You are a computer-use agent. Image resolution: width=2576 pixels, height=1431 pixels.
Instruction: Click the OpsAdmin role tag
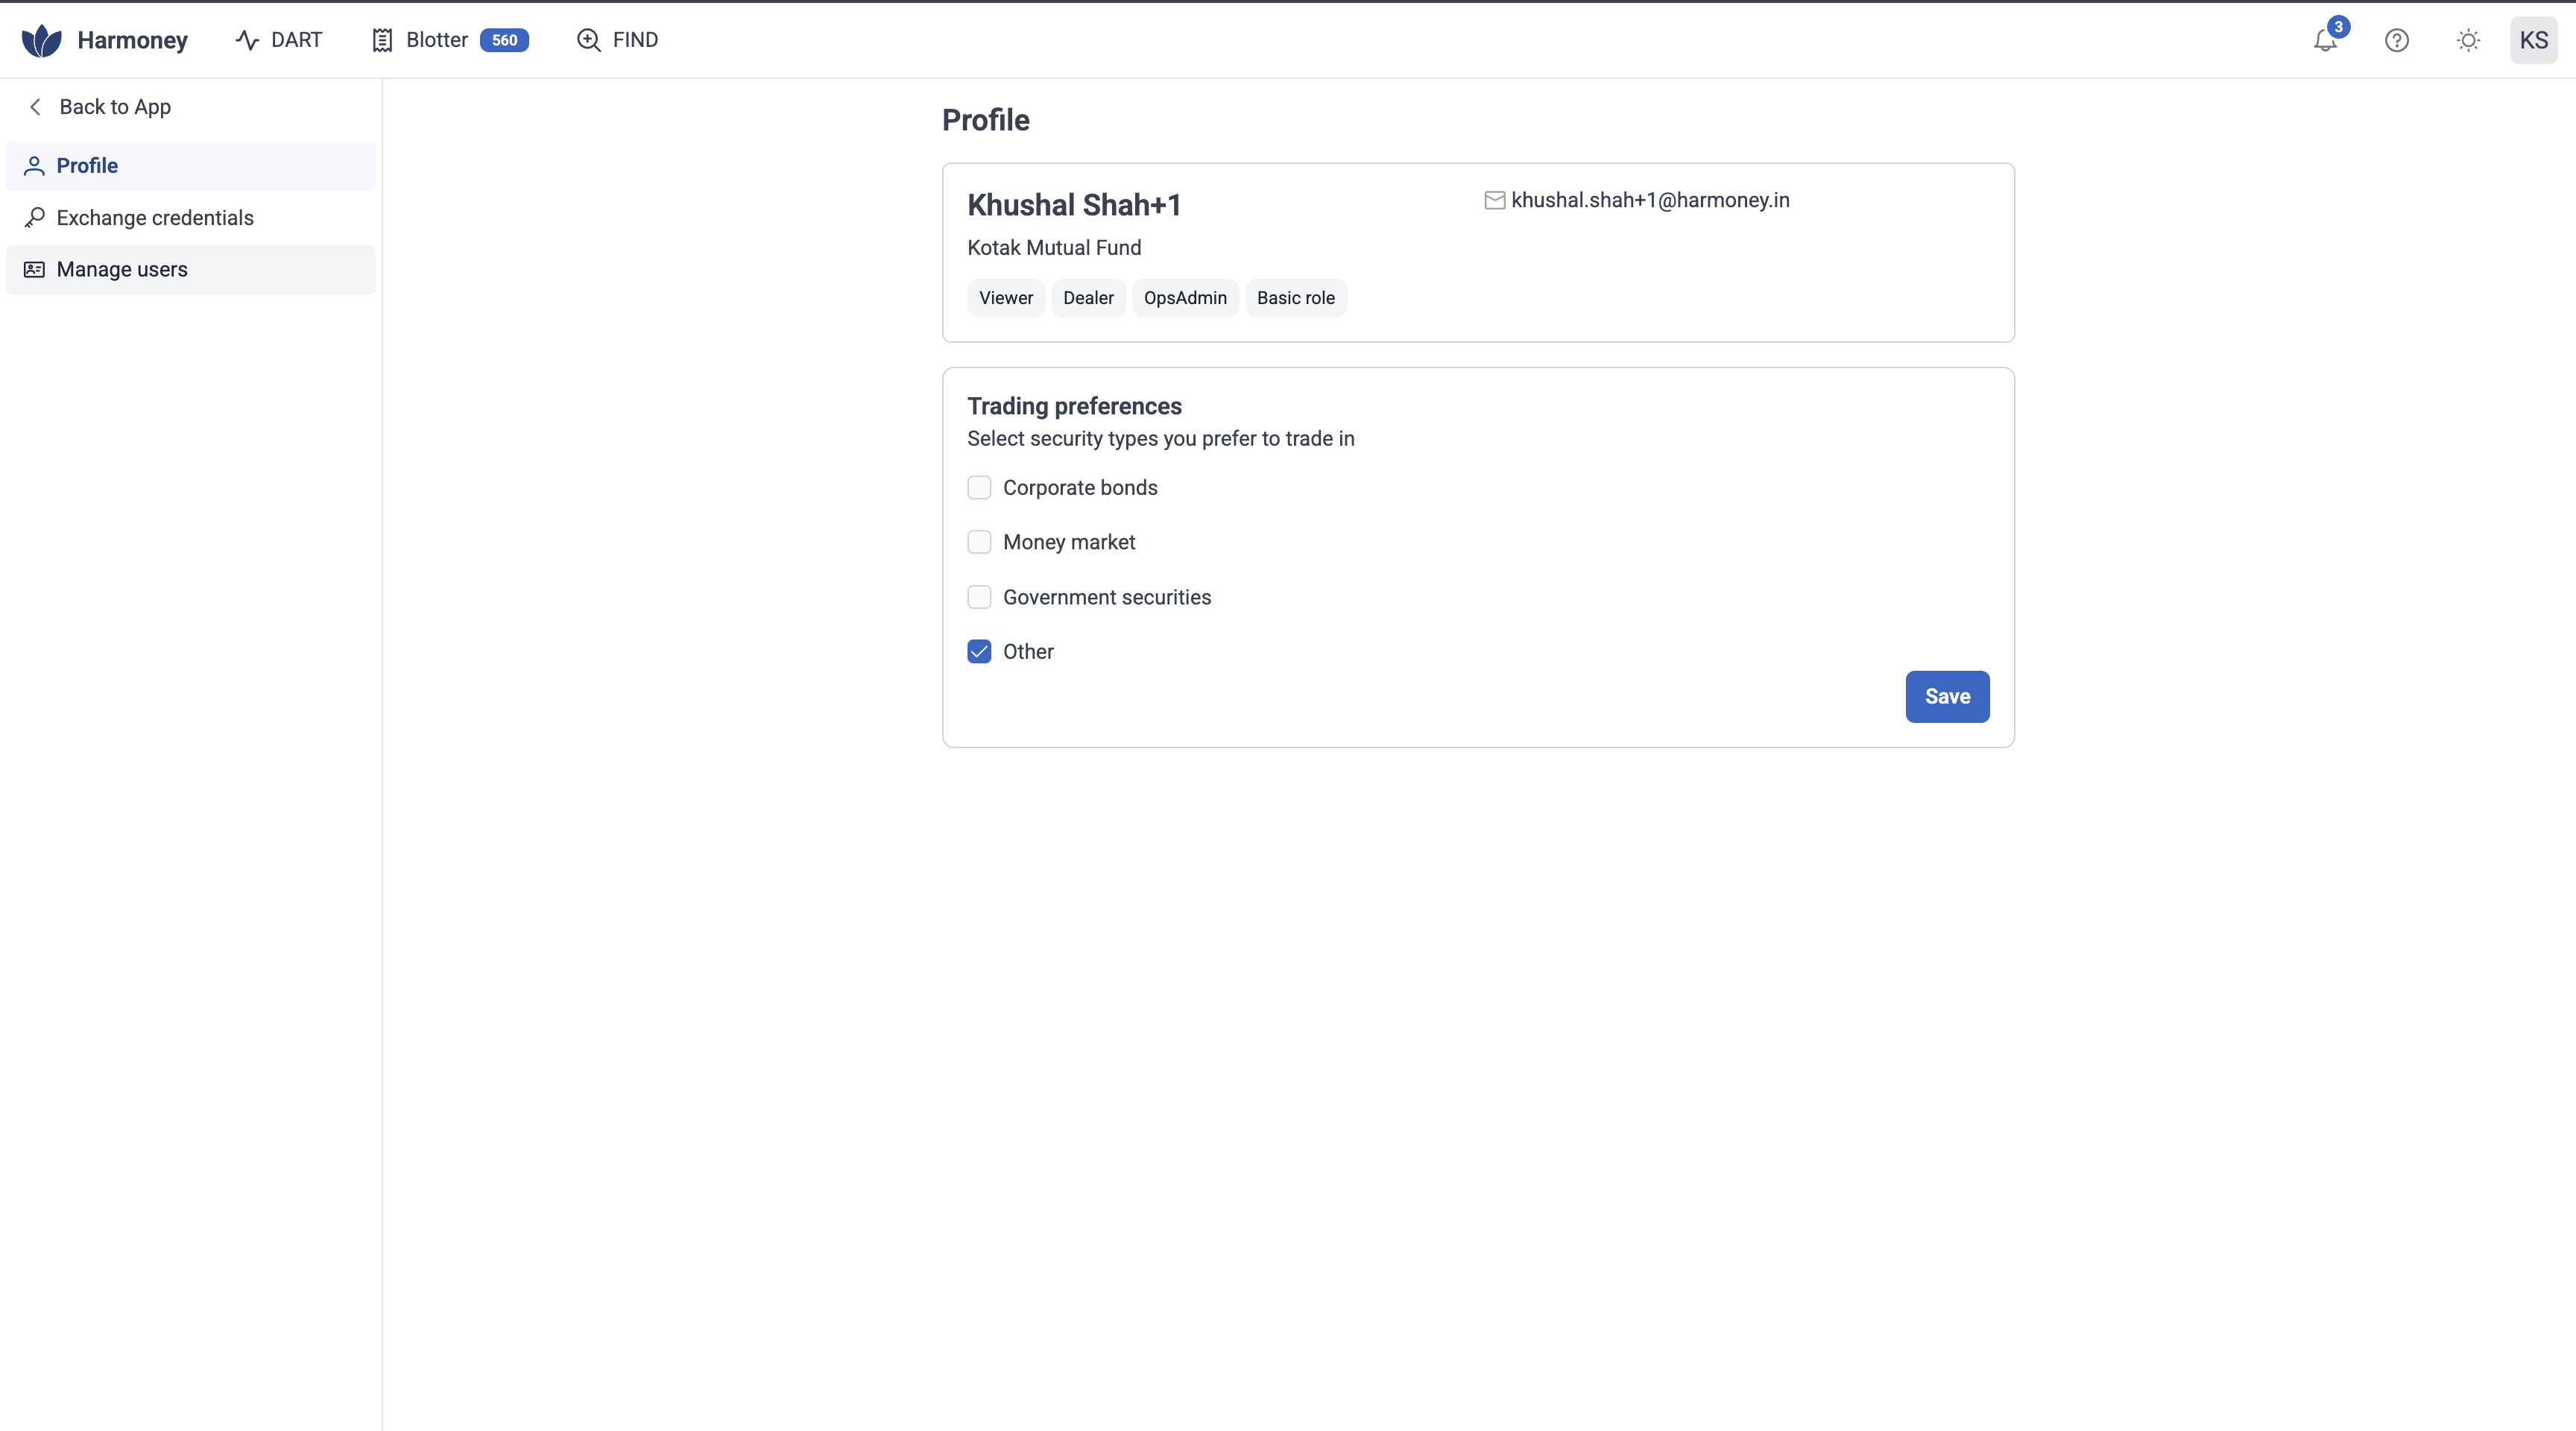[x=1184, y=298]
